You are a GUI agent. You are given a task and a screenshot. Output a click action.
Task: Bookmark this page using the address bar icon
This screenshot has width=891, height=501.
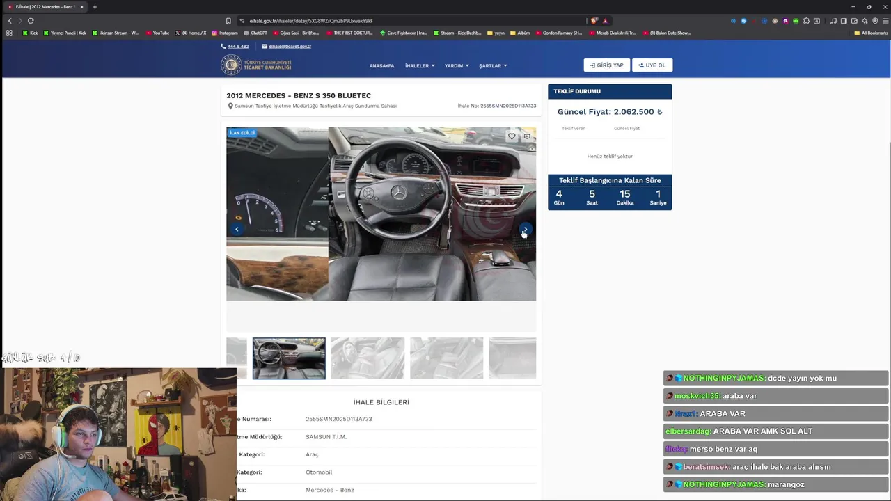[x=228, y=21]
